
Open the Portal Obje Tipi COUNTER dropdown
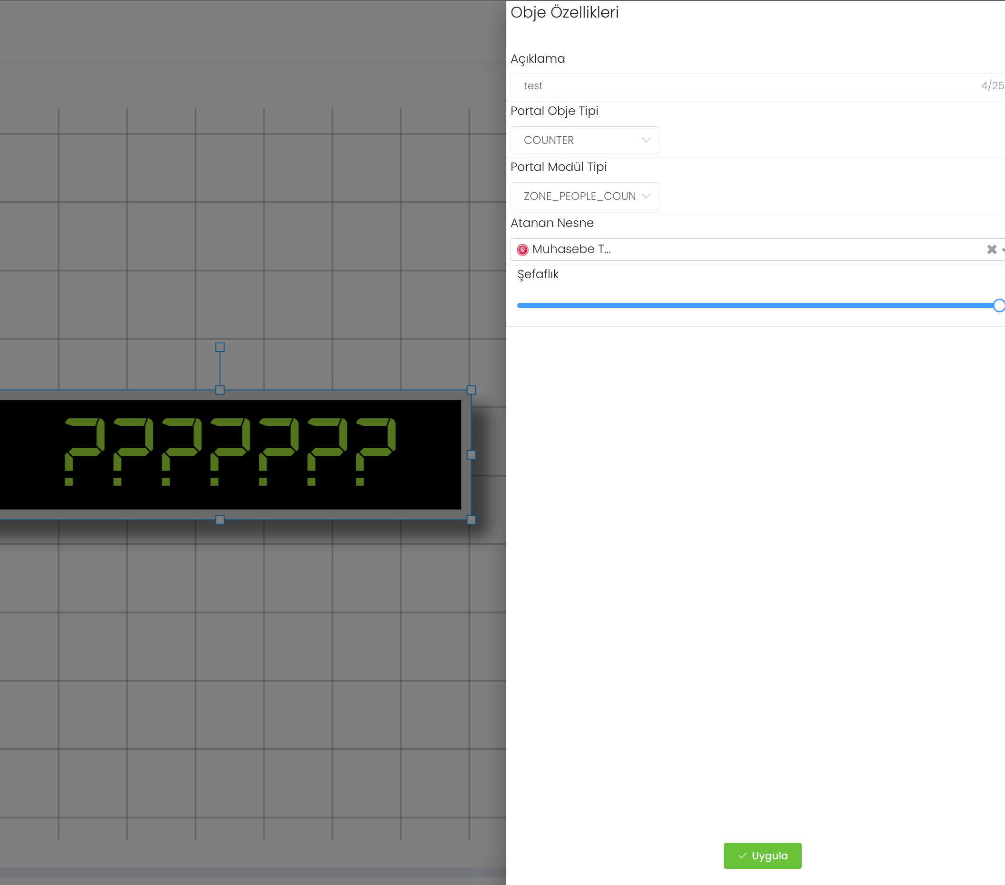(585, 140)
